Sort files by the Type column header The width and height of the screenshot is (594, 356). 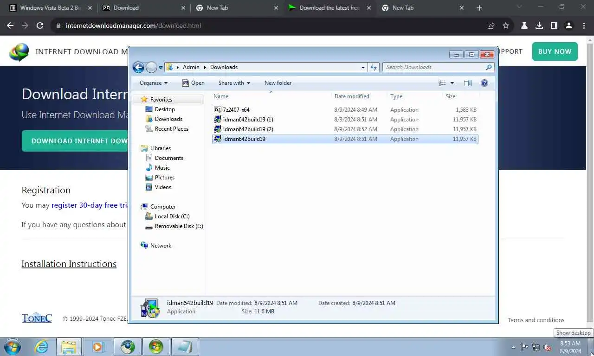(x=415, y=96)
